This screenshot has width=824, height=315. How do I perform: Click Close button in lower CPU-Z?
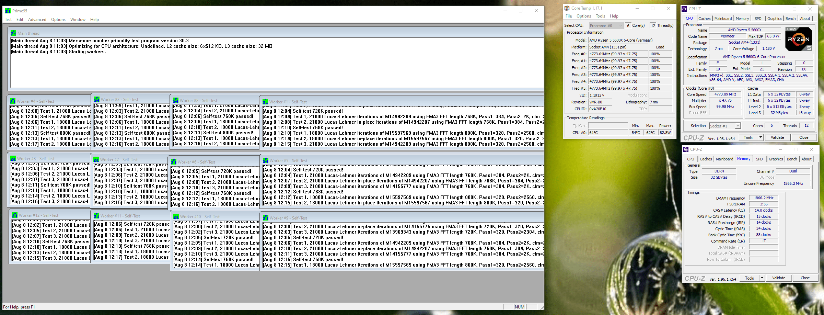[805, 278]
